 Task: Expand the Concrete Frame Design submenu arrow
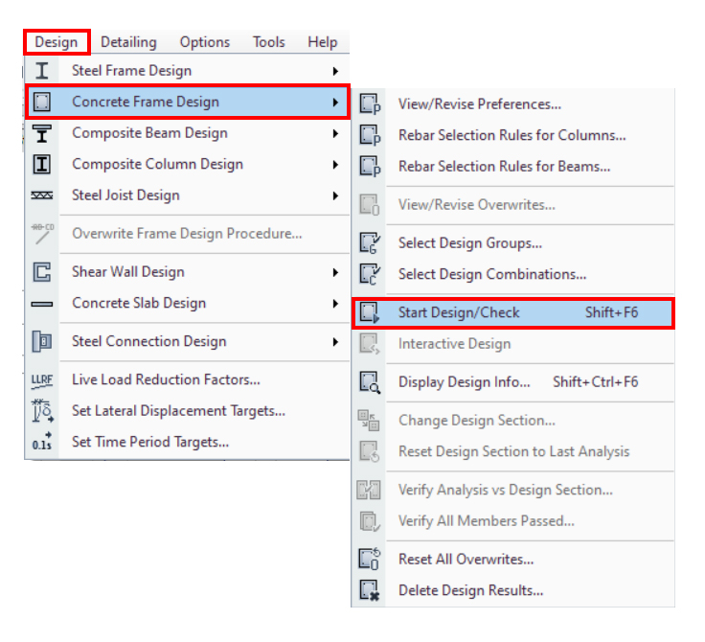pyautogui.click(x=335, y=103)
